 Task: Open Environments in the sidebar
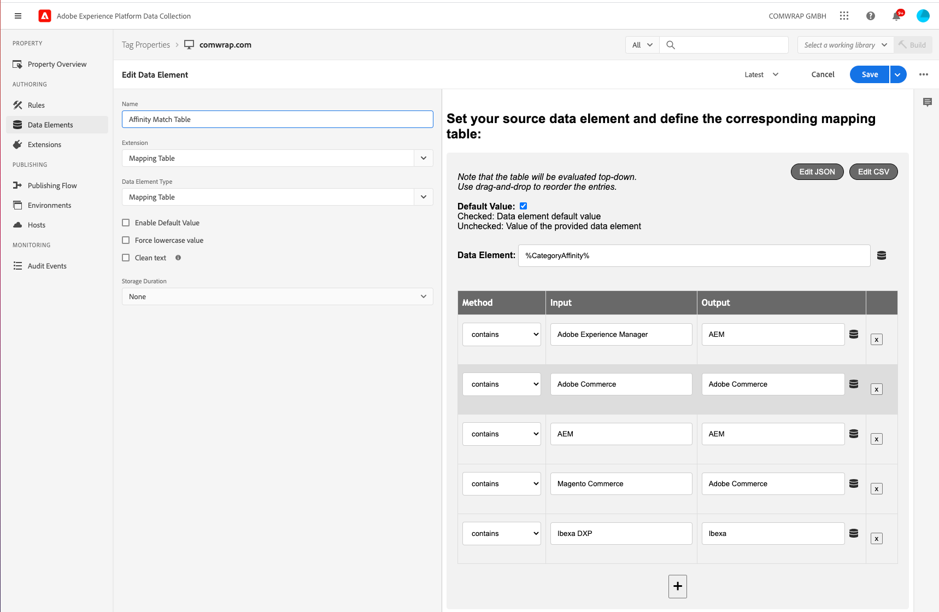(x=57, y=205)
